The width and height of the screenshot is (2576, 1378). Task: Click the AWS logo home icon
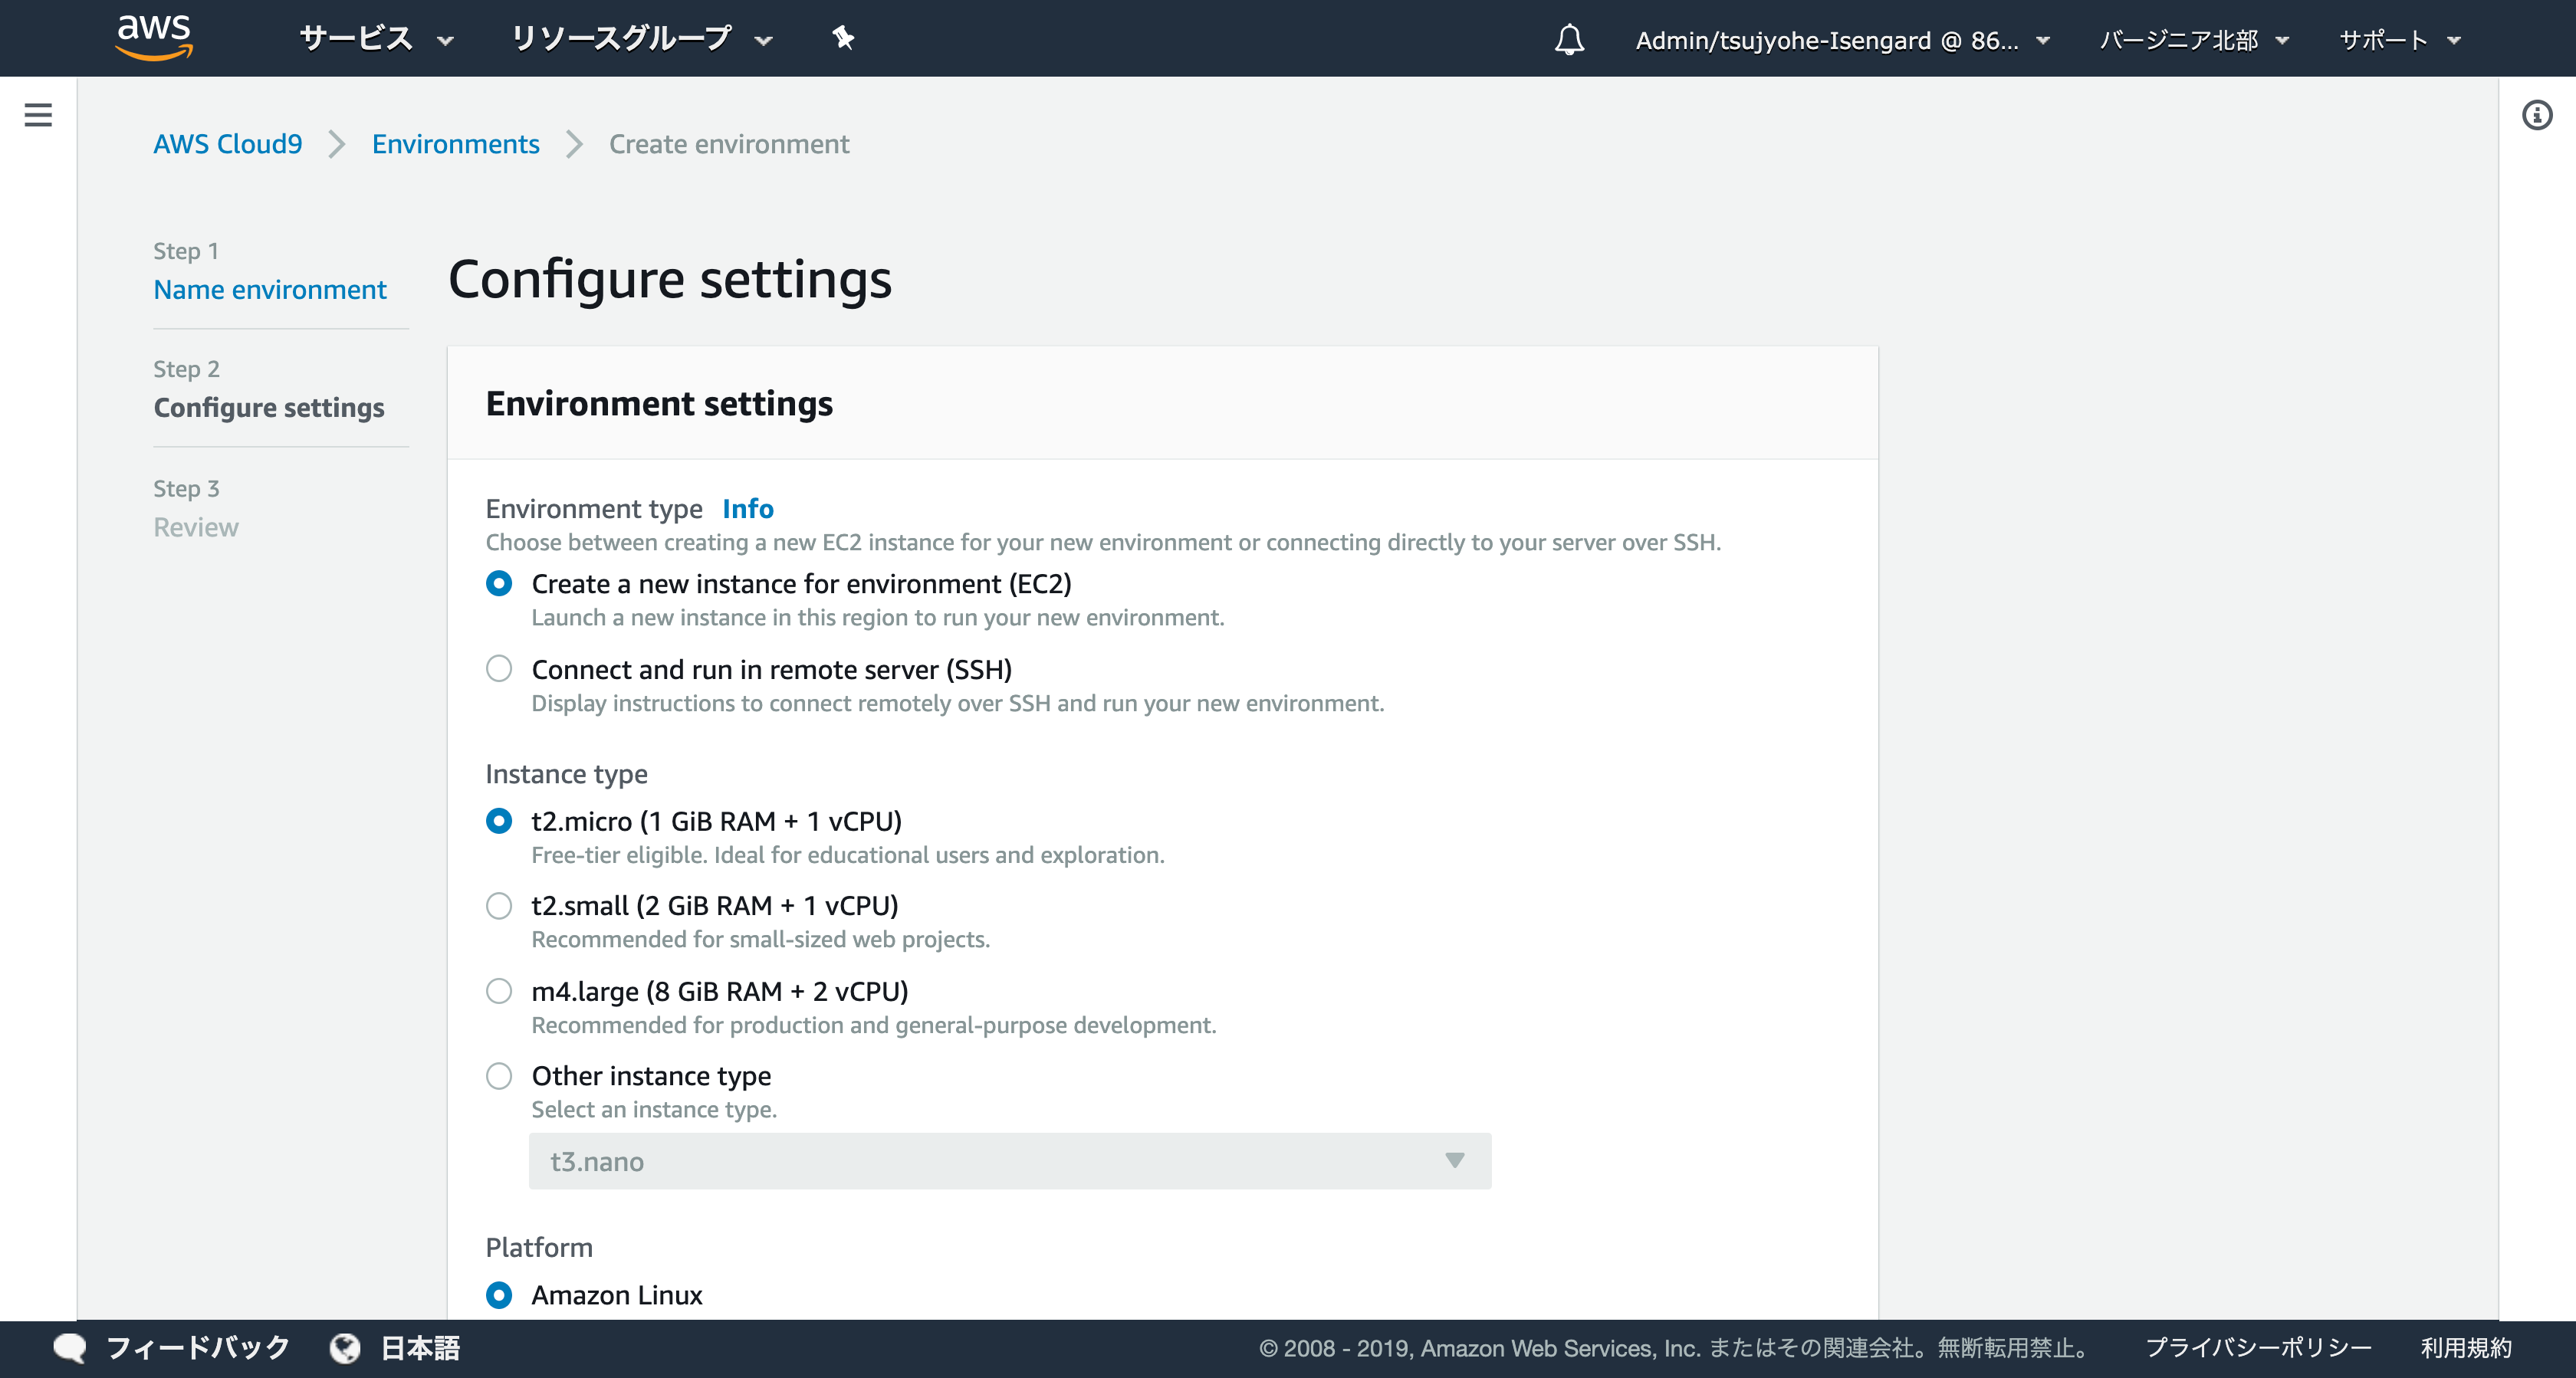coord(153,38)
